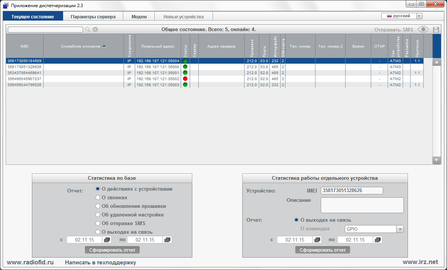447x270 pixels.
Task: Open "Написать в техподдержку" link
Action: tap(100, 263)
